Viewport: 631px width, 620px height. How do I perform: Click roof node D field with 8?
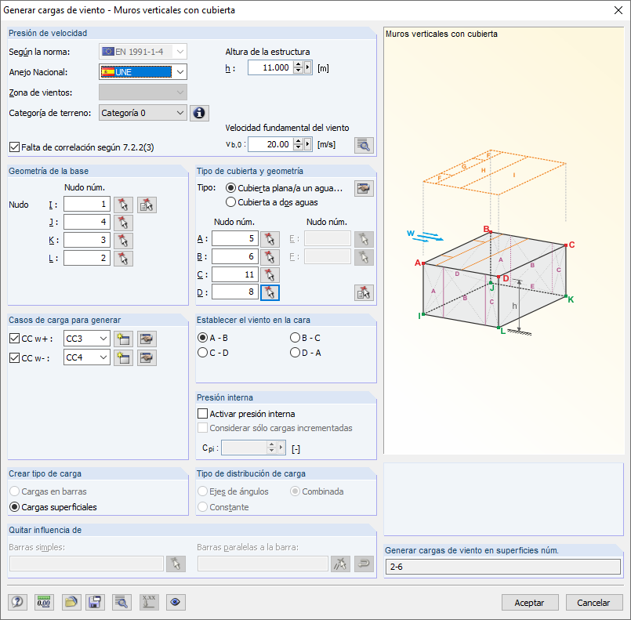pyautogui.click(x=235, y=292)
